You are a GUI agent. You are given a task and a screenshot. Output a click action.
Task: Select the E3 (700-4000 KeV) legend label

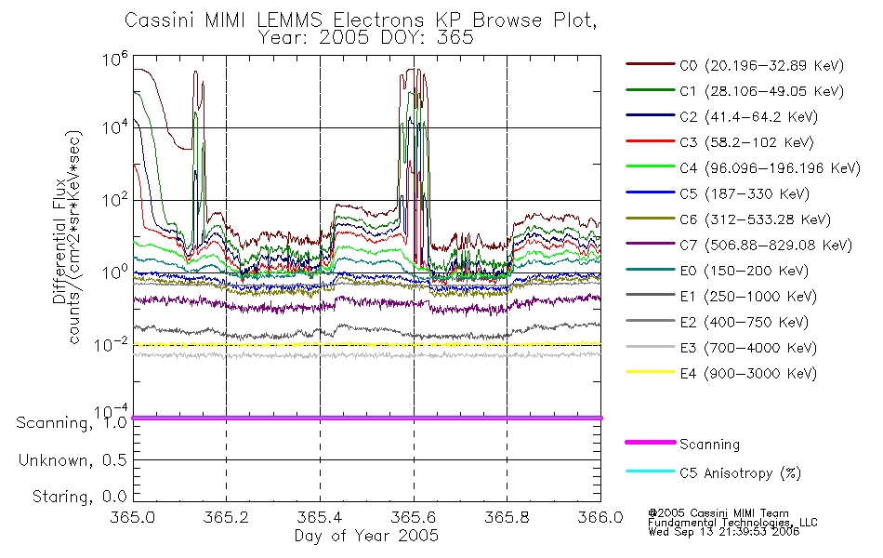click(x=748, y=348)
